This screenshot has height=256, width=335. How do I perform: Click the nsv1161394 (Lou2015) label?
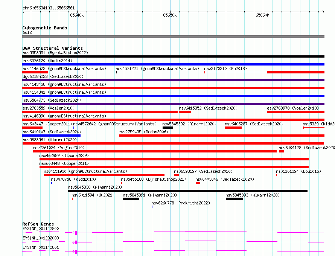[x=298, y=171]
